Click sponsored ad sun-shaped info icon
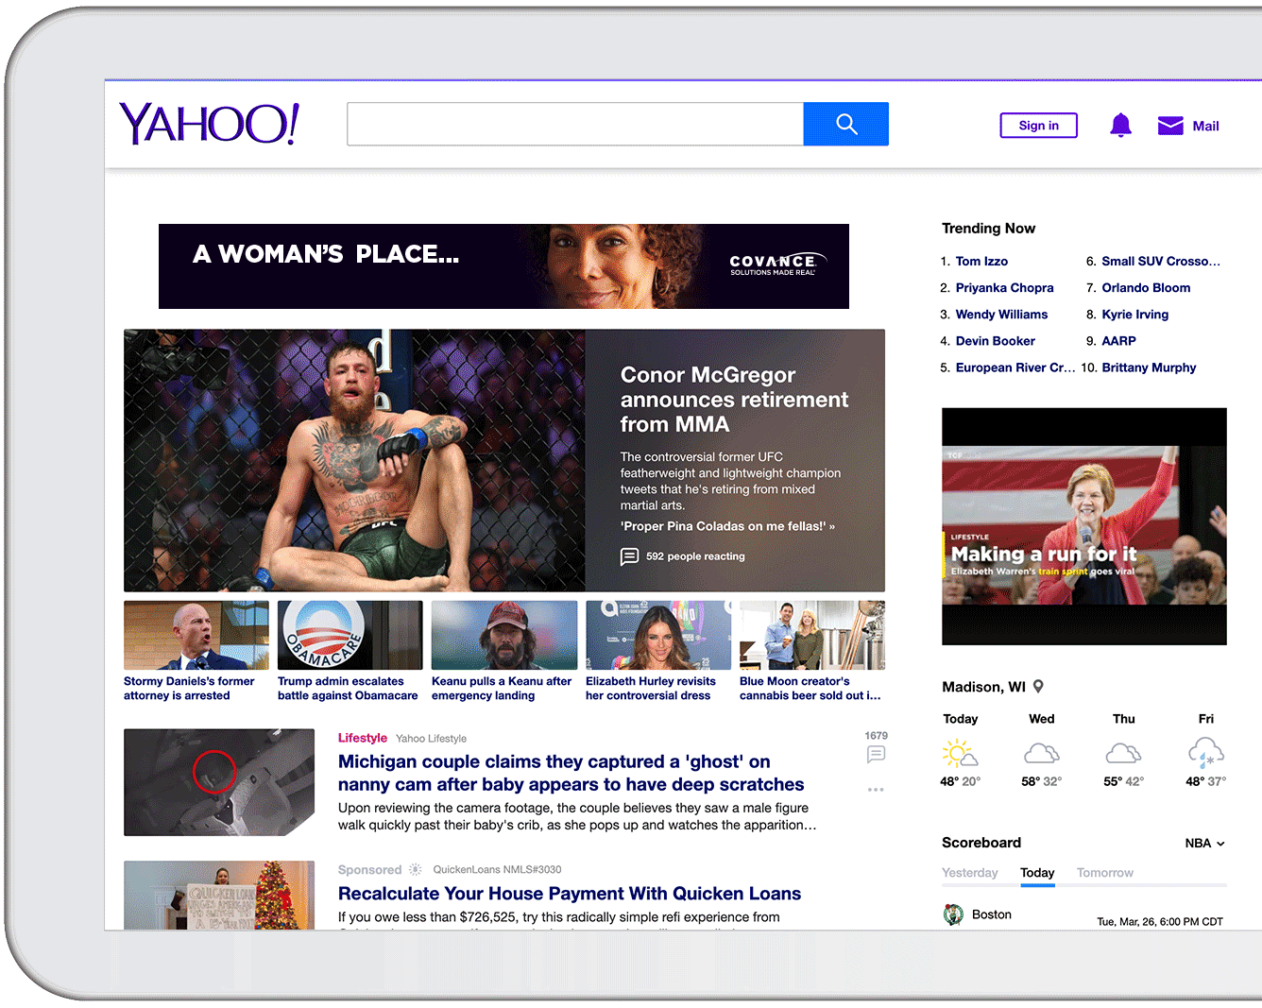1262x1008 pixels. click(415, 869)
